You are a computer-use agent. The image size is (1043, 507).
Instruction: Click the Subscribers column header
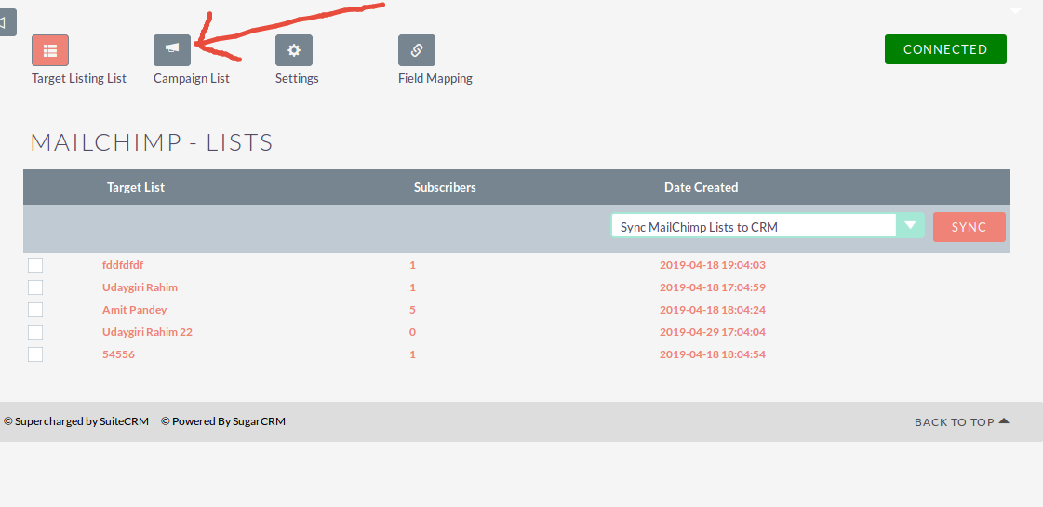pyautogui.click(x=445, y=187)
